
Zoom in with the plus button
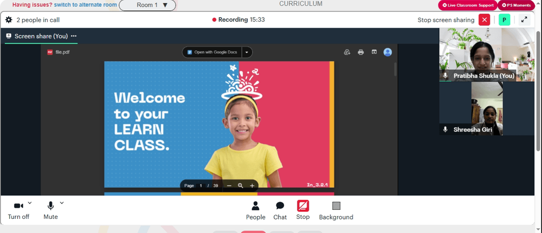[252, 186]
